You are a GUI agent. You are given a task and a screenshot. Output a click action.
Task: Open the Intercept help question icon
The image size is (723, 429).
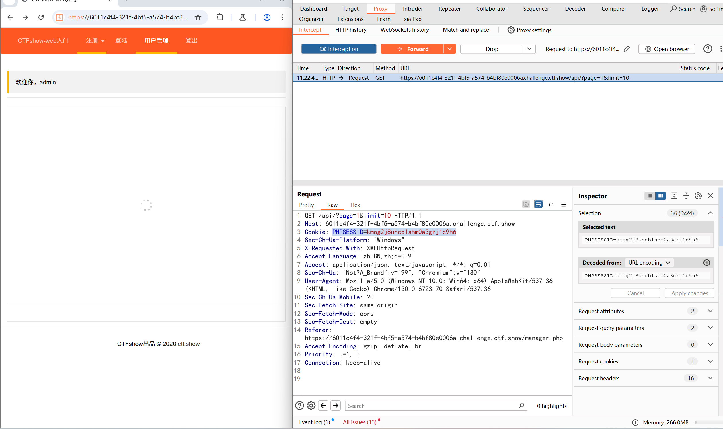[708, 49]
